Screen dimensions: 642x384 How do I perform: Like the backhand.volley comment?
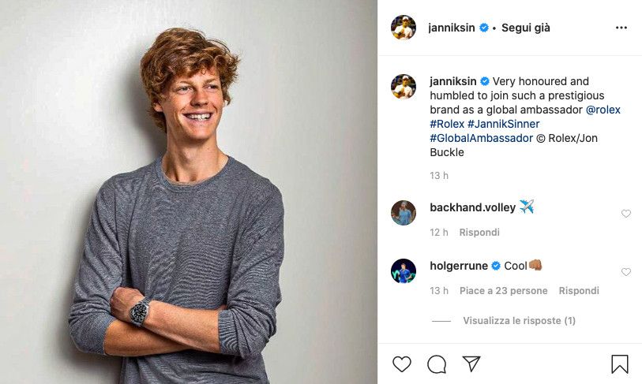626,214
